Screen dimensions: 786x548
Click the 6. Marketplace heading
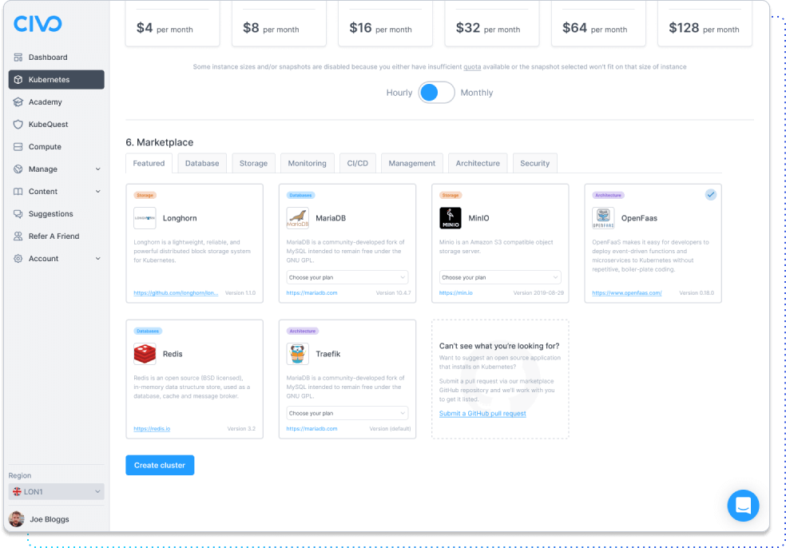coord(160,142)
